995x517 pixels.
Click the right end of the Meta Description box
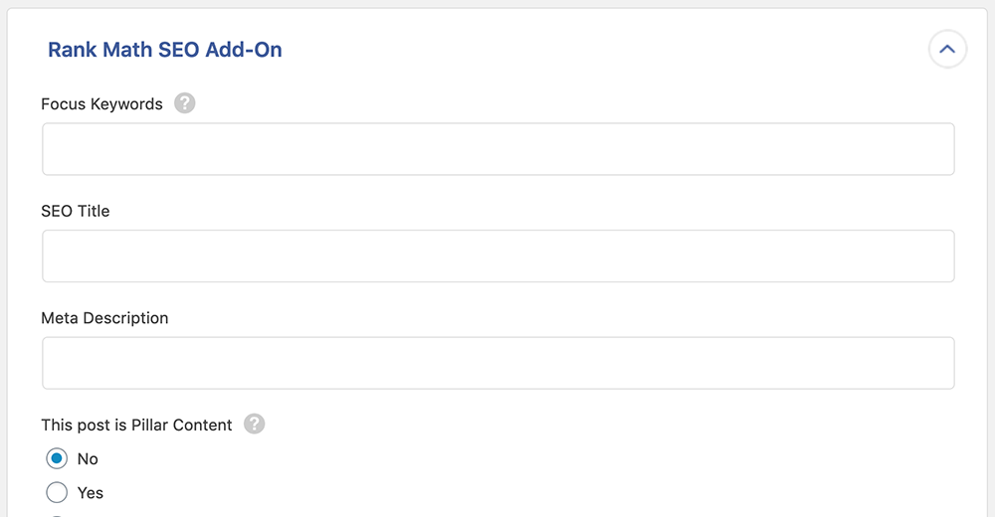tap(930, 363)
